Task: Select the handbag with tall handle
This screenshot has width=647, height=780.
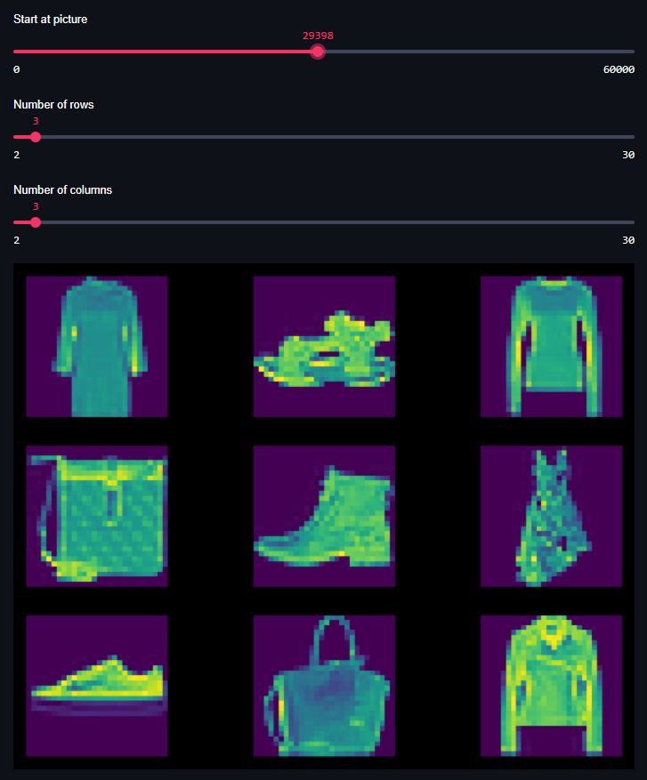Action: click(324, 686)
